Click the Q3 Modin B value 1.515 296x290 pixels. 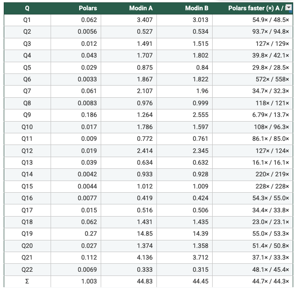(x=200, y=44)
